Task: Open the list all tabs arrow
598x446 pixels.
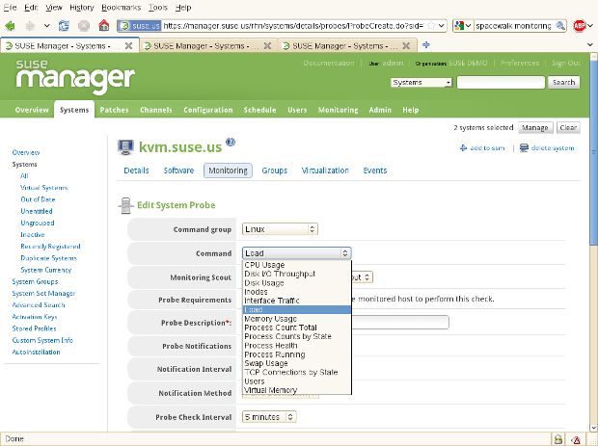Action: click(x=590, y=45)
